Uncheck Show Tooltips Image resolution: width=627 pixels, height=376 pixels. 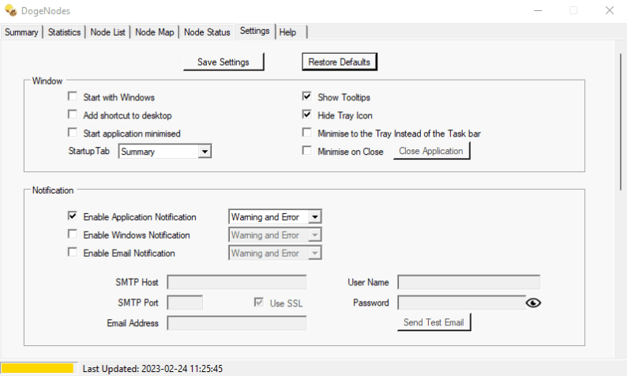[x=306, y=96]
